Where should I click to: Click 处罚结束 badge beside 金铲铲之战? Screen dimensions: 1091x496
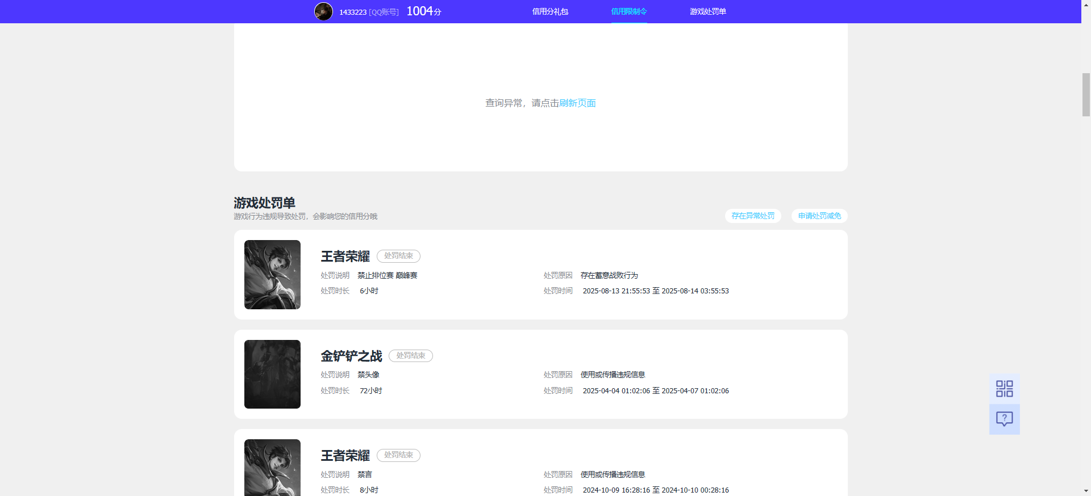pyautogui.click(x=411, y=356)
